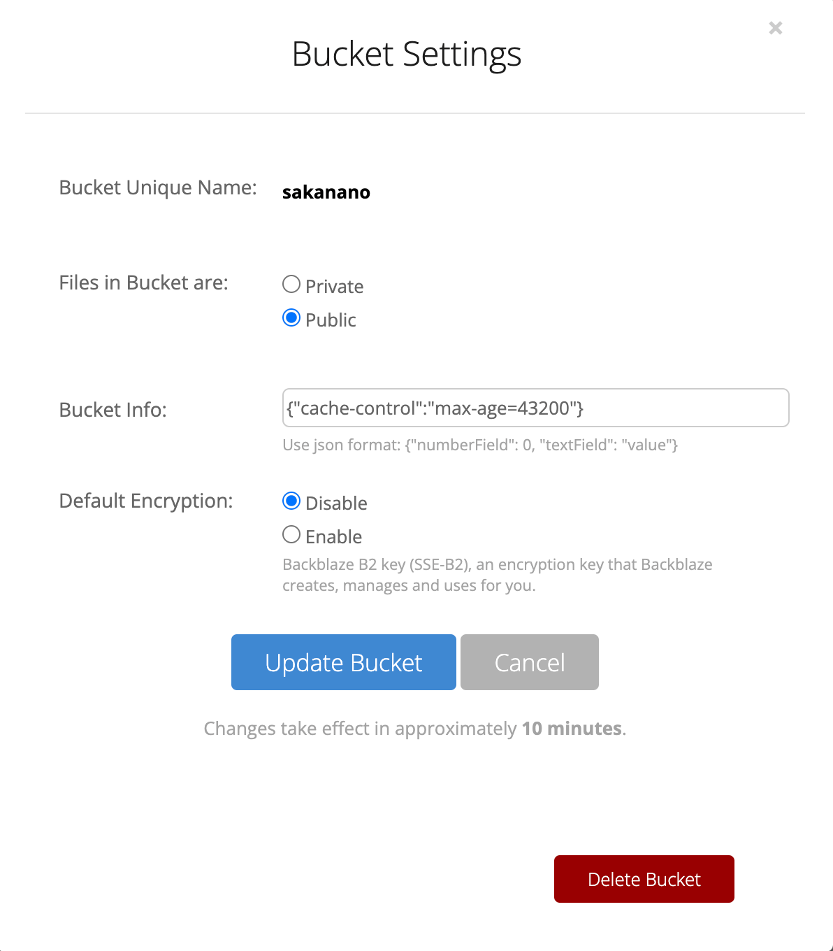Click the blue Update Bucket button
The width and height of the screenshot is (833, 951).
tap(344, 662)
